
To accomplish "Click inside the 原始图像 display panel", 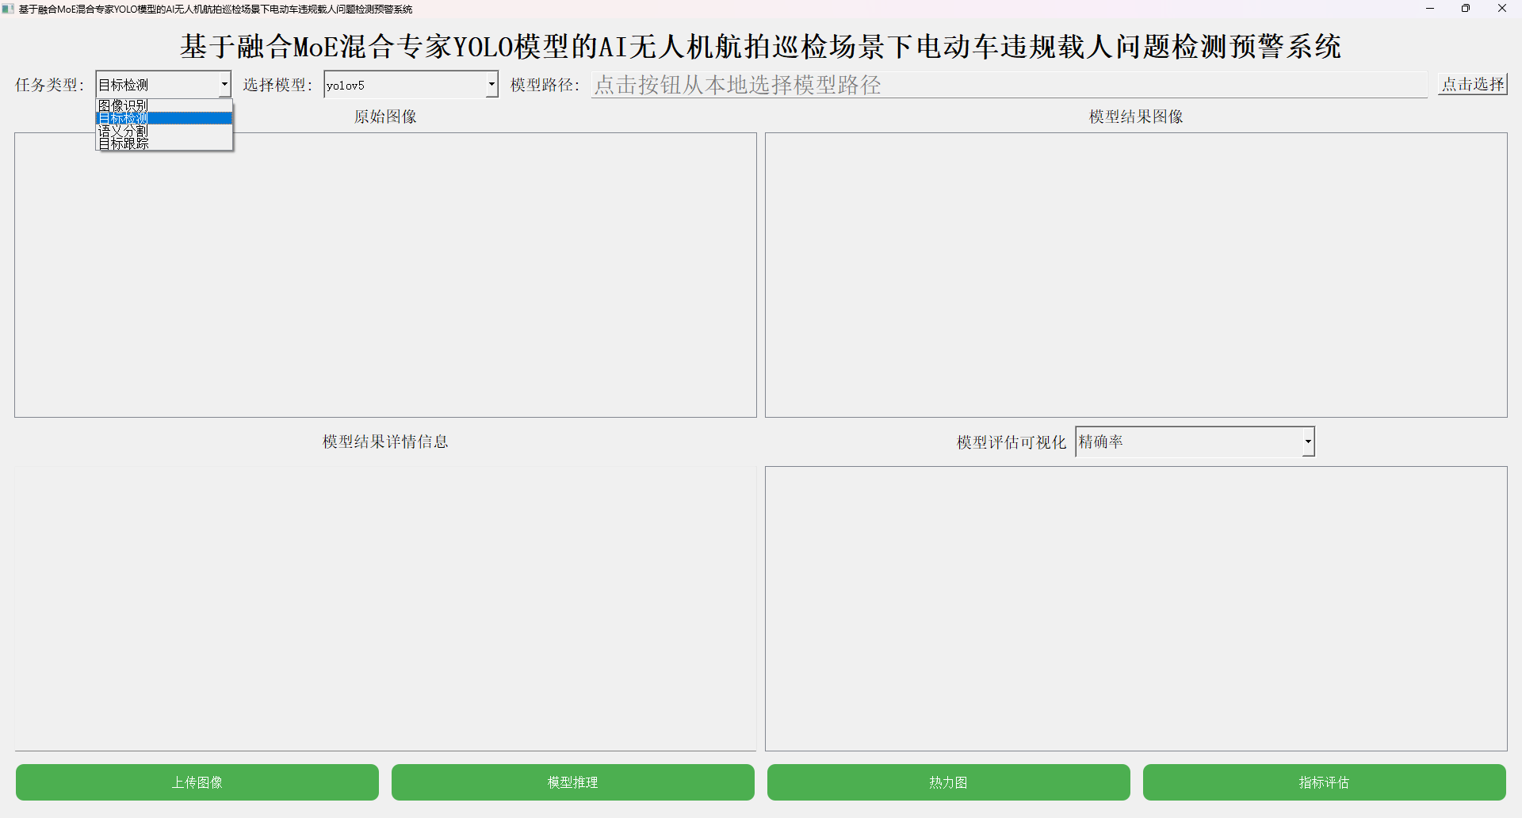I will click(x=385, y=275).
